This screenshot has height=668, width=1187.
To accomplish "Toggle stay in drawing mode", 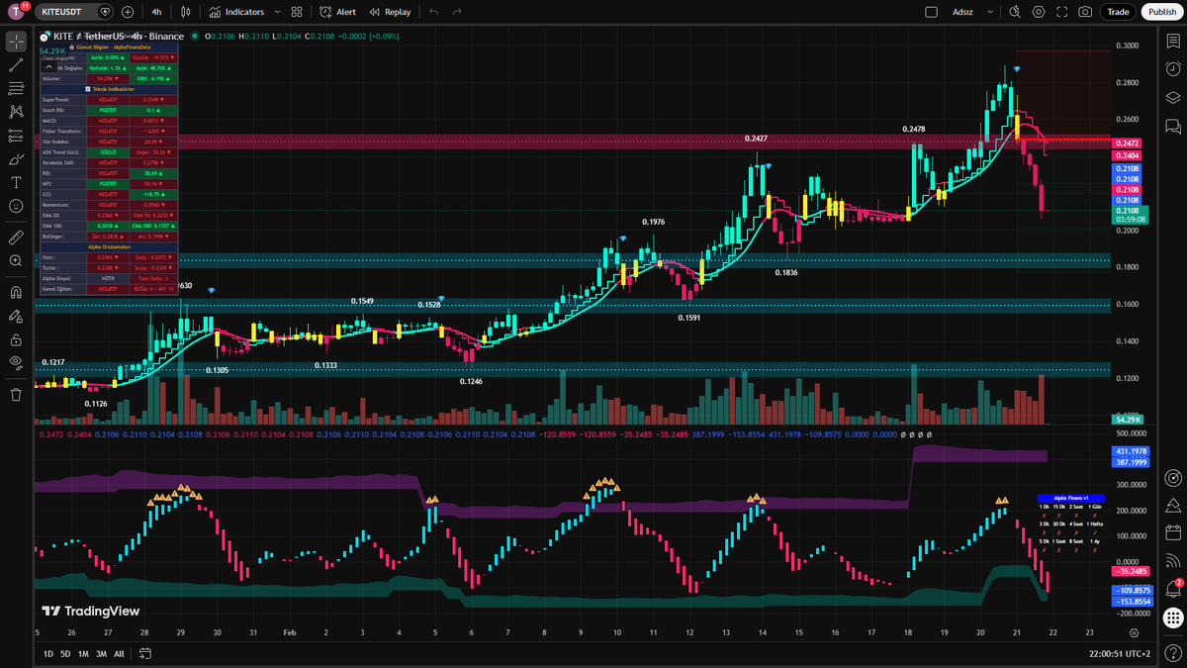I will (16, 316).
